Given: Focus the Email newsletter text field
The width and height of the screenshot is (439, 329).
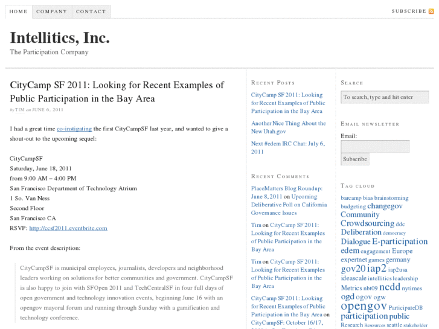Looking at the screenshot, I should click(x=374, y=147).
